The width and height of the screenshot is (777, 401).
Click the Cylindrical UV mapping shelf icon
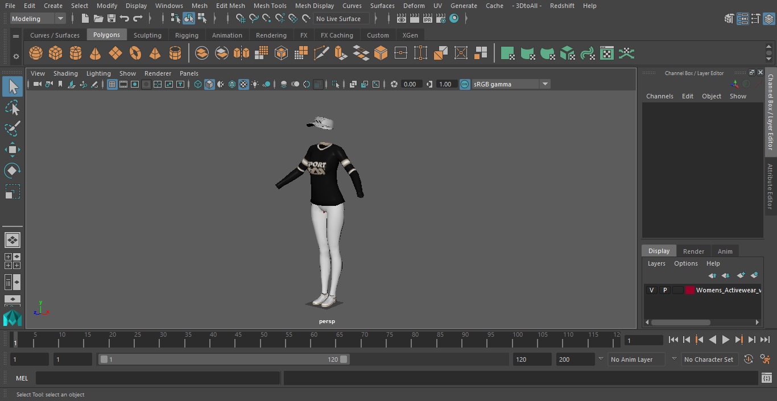pyautogui.click(x=527, y=53)
